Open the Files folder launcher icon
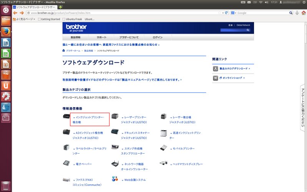Screen dimensions: 307x192 point(6,21)
